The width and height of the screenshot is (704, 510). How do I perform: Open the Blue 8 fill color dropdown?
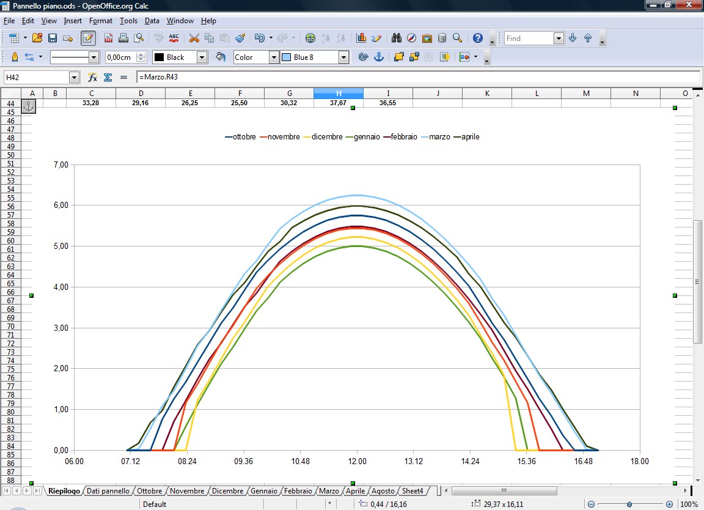[x=343, y=57]
